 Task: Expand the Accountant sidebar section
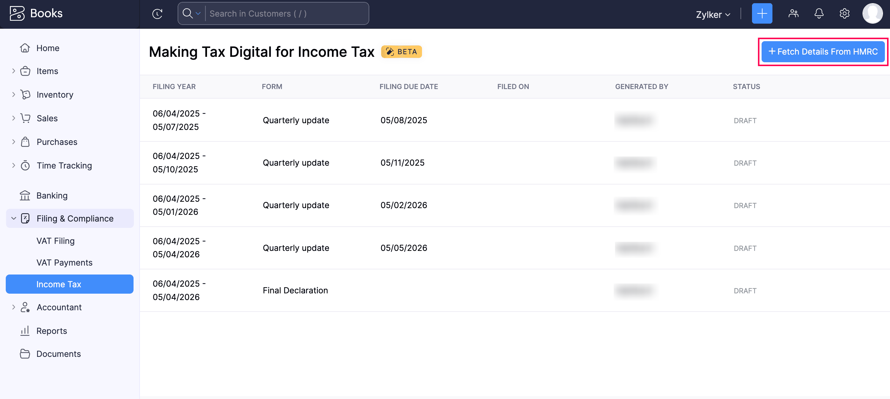[x=13, y=307]
